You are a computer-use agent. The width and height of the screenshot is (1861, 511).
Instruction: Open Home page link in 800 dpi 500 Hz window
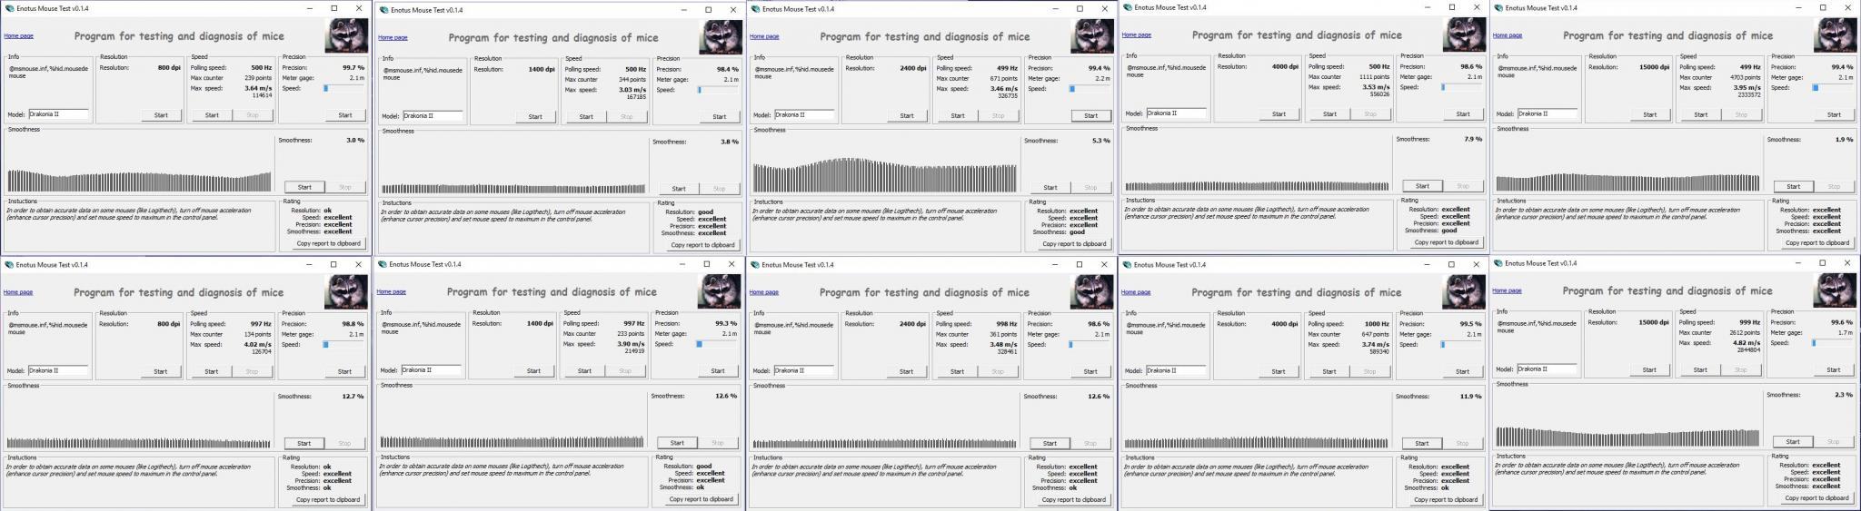pyautogui.click(x=18, y=35)
